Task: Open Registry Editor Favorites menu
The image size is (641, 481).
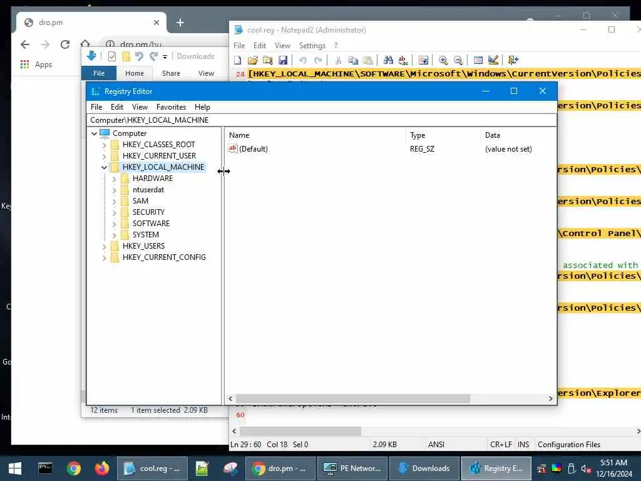Action: click(x=171, y=106)
